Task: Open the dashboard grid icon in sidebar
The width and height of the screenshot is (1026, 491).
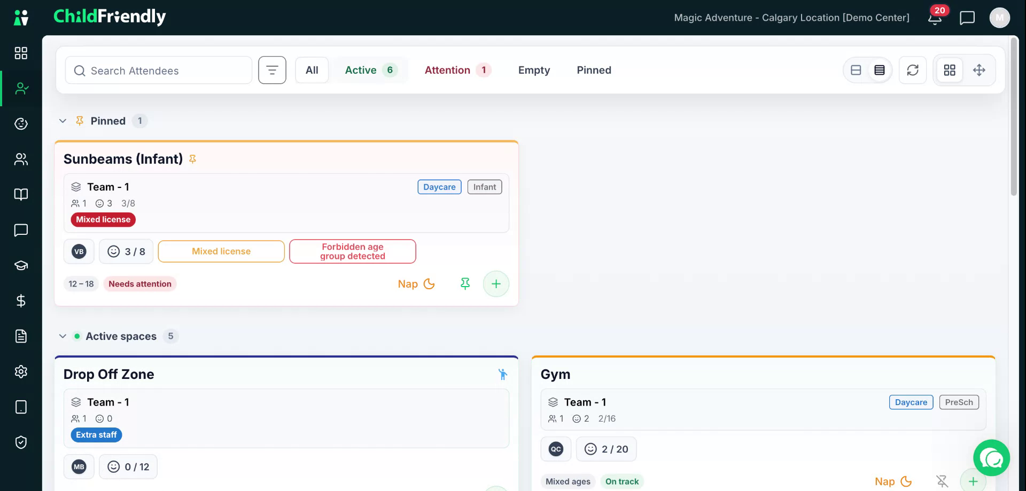Action: (x=21, y=53)
